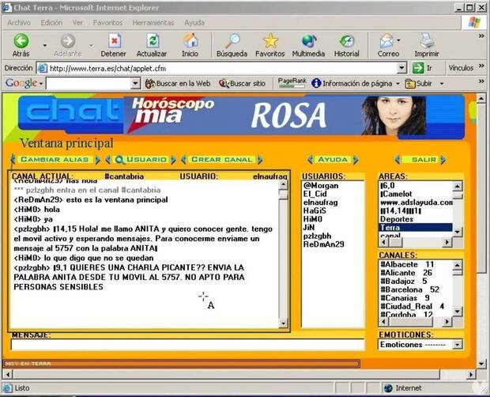This screenshot has height=397, width=490.
Task: Open the Favoritos menu in menu bar
Action: (107, 22)
